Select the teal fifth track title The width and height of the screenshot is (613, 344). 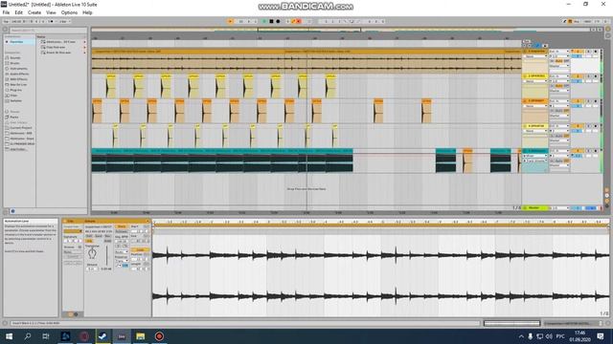536,151
